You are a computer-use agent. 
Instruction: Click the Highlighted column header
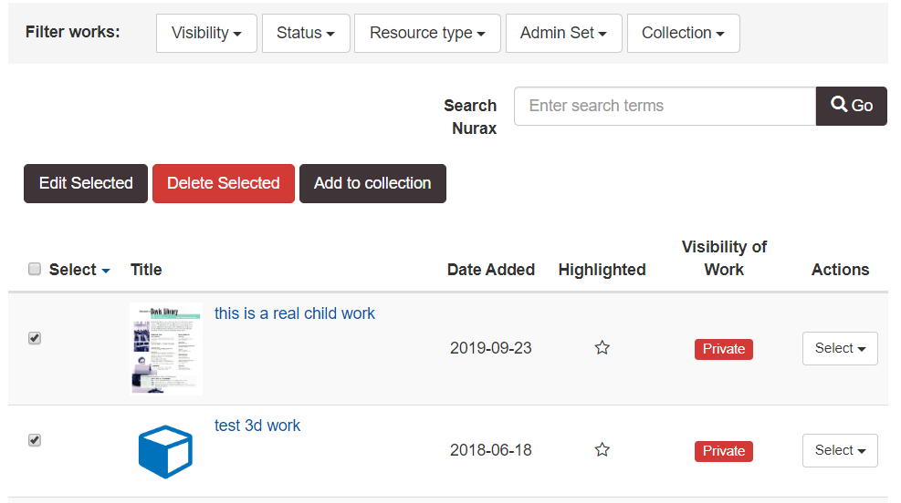point(602,270)
